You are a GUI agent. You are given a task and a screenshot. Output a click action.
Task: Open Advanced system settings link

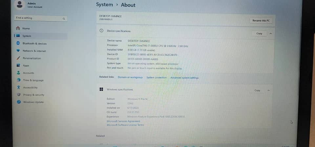click(x=184, y=78)
